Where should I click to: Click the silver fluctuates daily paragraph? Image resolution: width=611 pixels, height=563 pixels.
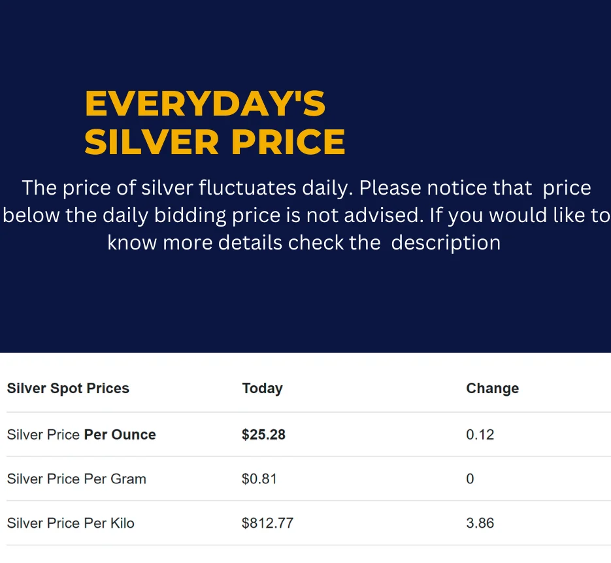tap(306, 216)
